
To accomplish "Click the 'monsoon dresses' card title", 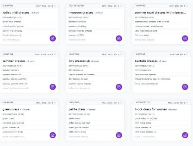I will pos(81,13).
